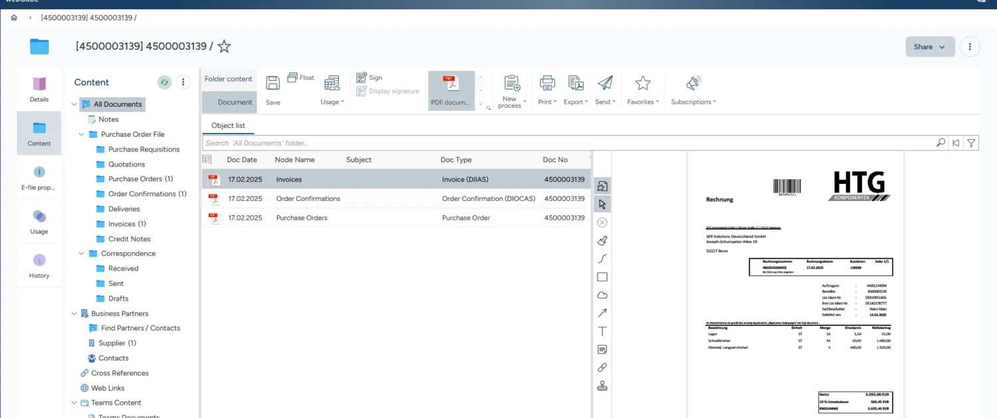The image size is (997, 418).
Task: Open the column chooser grid icon
Action: pos(207,159)
